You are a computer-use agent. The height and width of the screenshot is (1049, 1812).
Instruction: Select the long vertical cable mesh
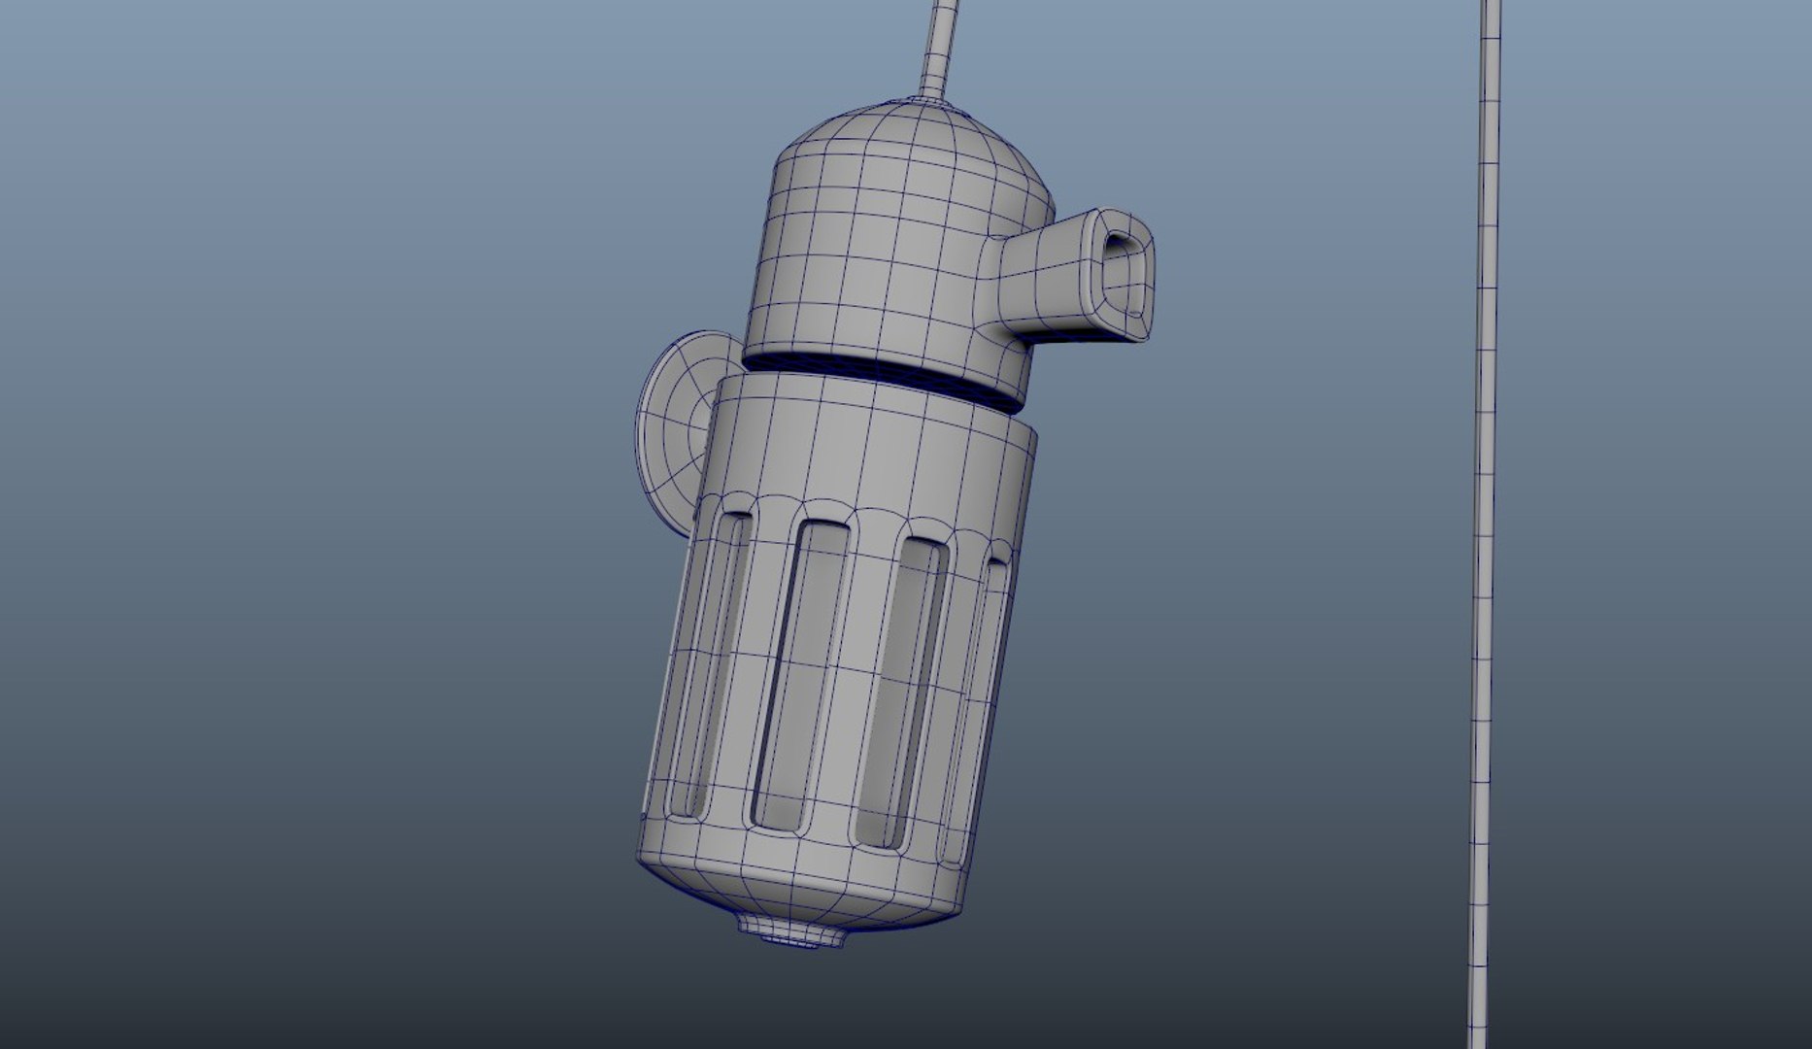pyautogui.click(x=1484, y=524)
